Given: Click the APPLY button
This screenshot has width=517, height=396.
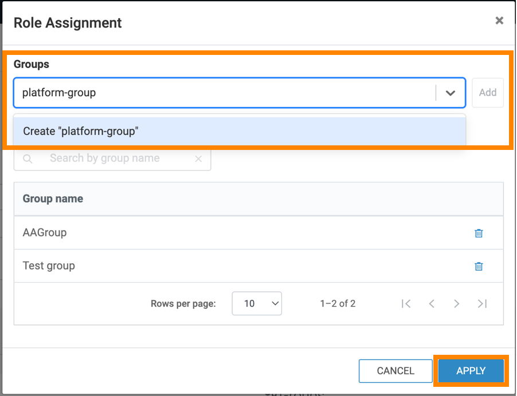Looking at the screenshot, I should 471,371.
